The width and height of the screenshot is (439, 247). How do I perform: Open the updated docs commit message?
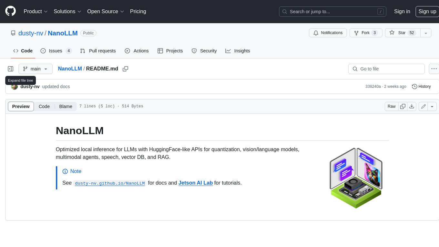(x=56, y=87)
